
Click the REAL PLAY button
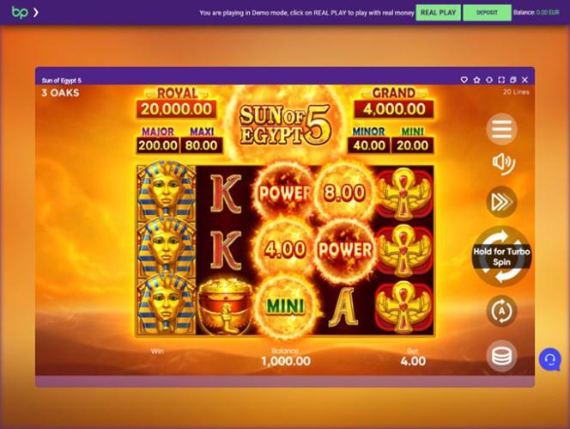point(438,13)
